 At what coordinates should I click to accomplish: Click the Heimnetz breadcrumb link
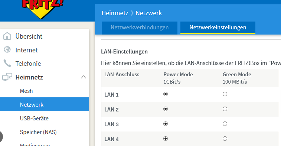(x=115, y=13)
